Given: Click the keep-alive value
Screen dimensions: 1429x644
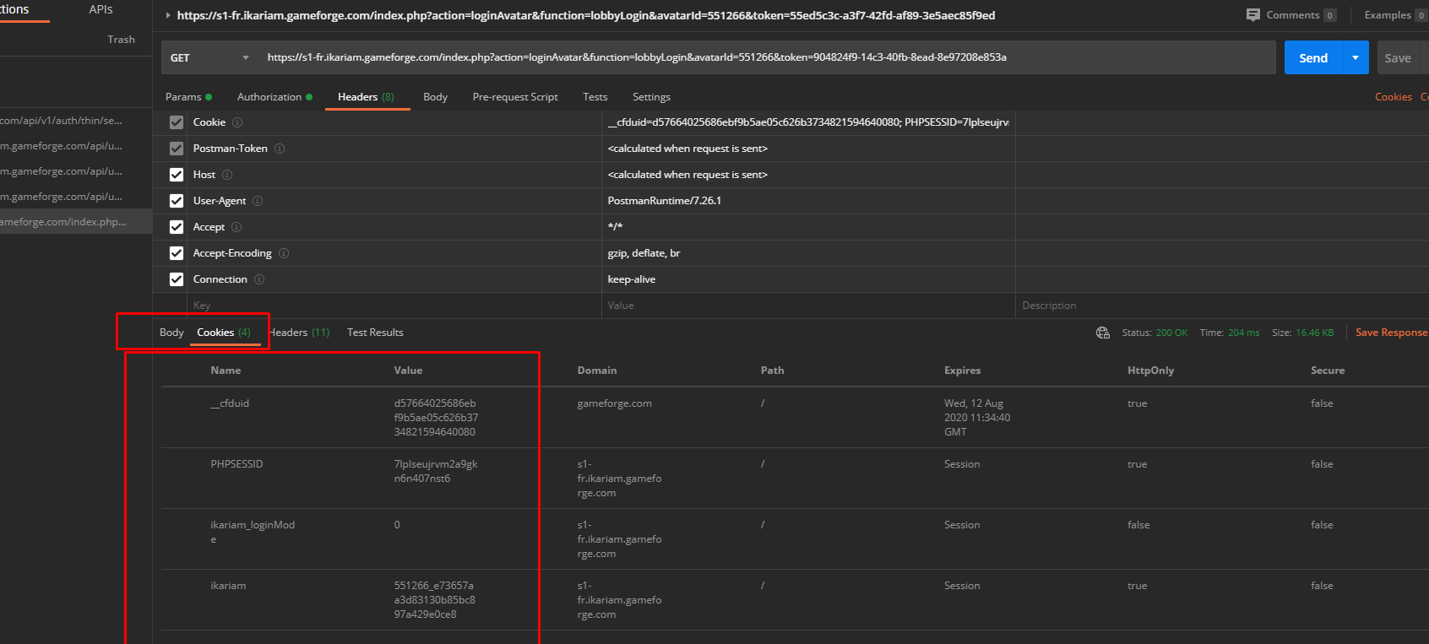Looking at the screenshot, I should (631, 279).
